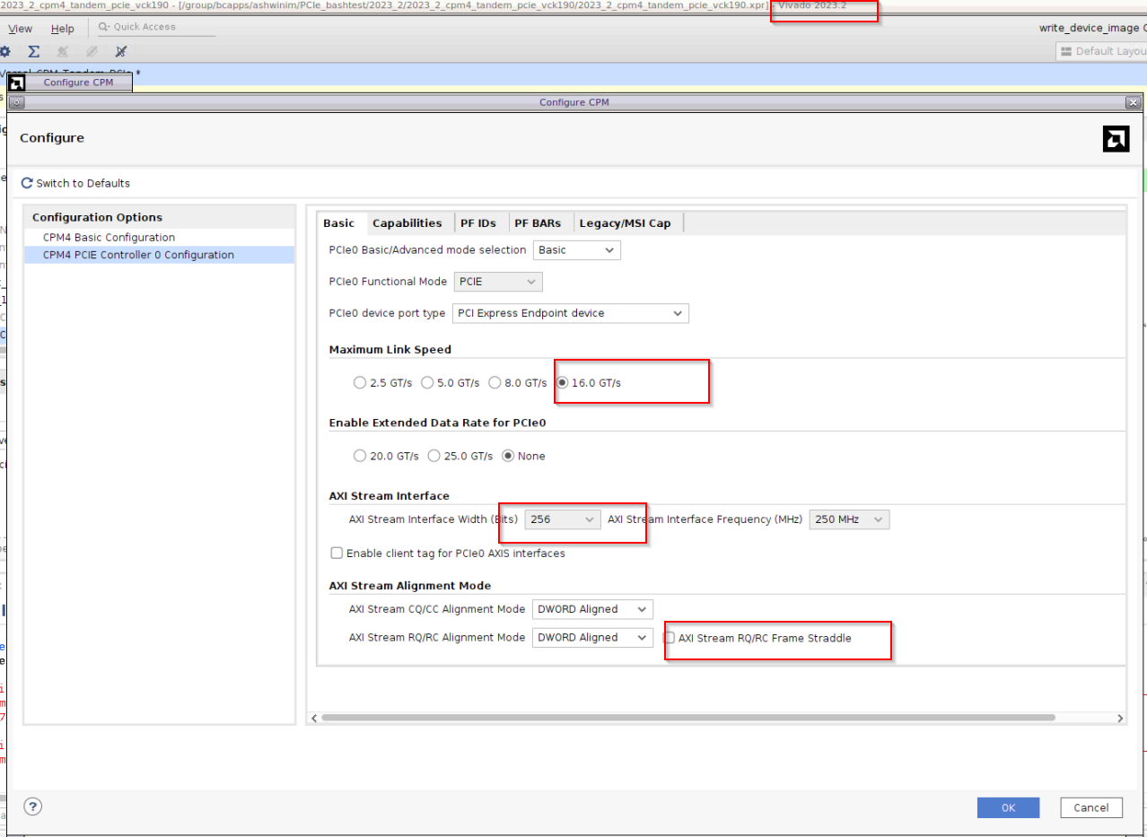Viewport: 1147px width, 837px height.
Task: Check AXI Stream RQ/RC Frame Straddle
Action: [x=669, y=637]
